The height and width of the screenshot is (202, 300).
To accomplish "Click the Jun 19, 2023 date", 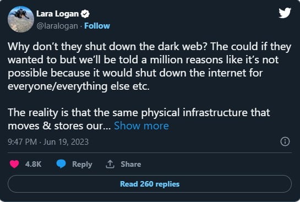I will point(66,142).
